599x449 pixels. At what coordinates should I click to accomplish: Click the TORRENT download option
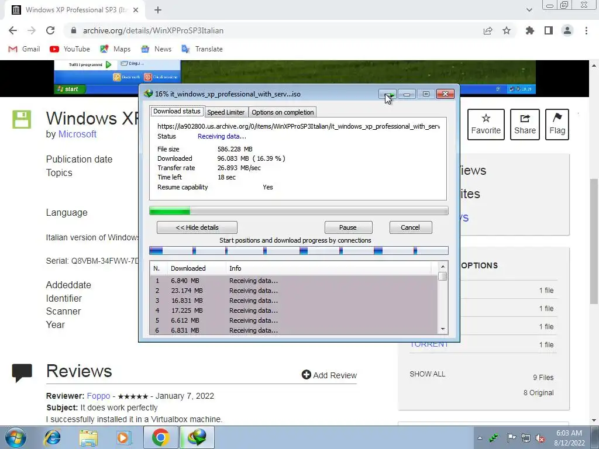click(x=429, y=344)
